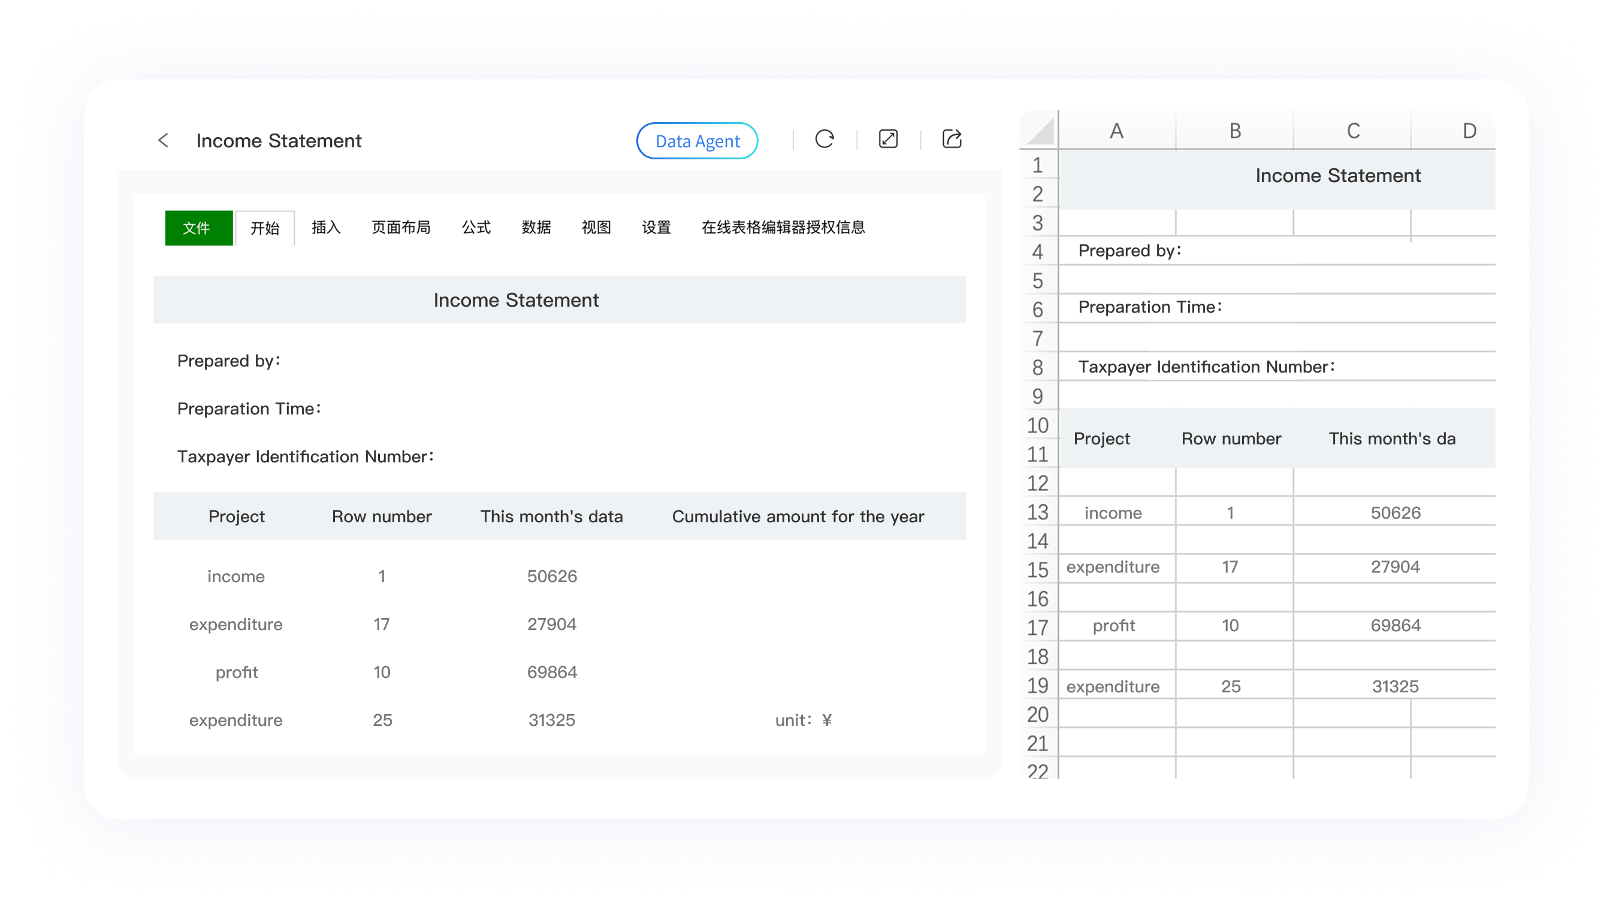
Task: Open the 页面布局 page layout tab
Action: [x=401, y=227]
